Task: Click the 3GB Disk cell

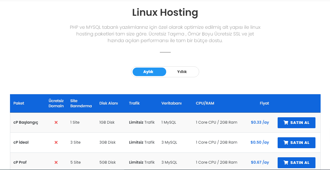Action: pyautogui.click(x=107, y=142)
